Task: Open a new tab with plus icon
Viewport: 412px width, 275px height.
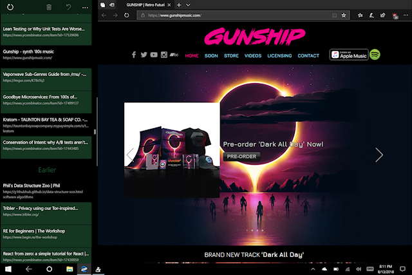Action: [179, 5]
